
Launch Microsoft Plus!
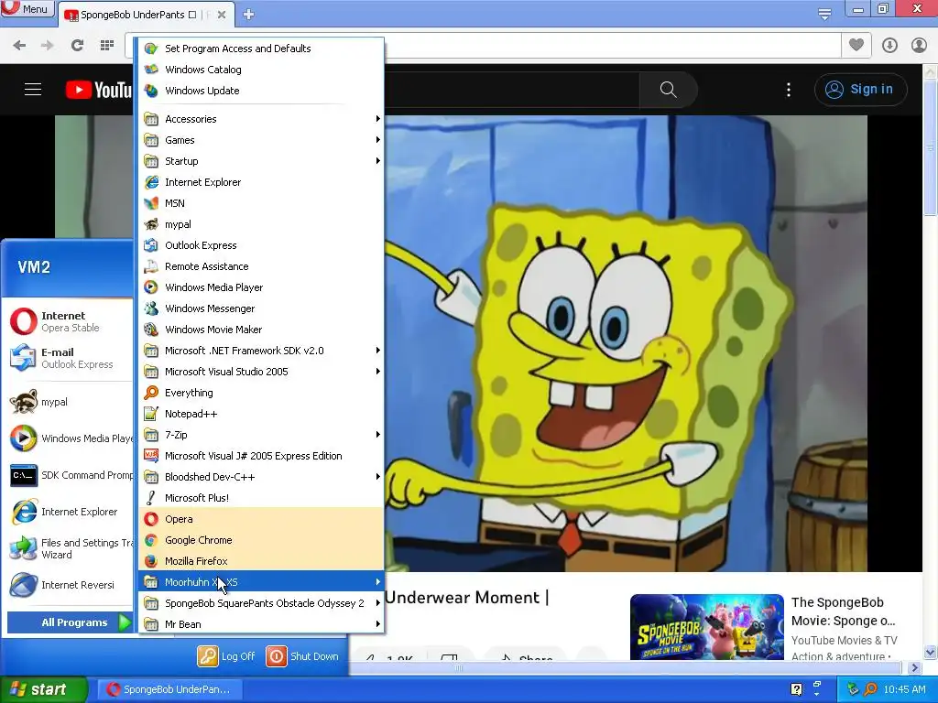click(x=261, y=498)
